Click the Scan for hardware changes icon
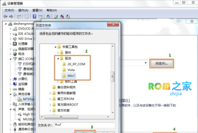The width and height of the screenshot is (198, 133). click(48, 16)
